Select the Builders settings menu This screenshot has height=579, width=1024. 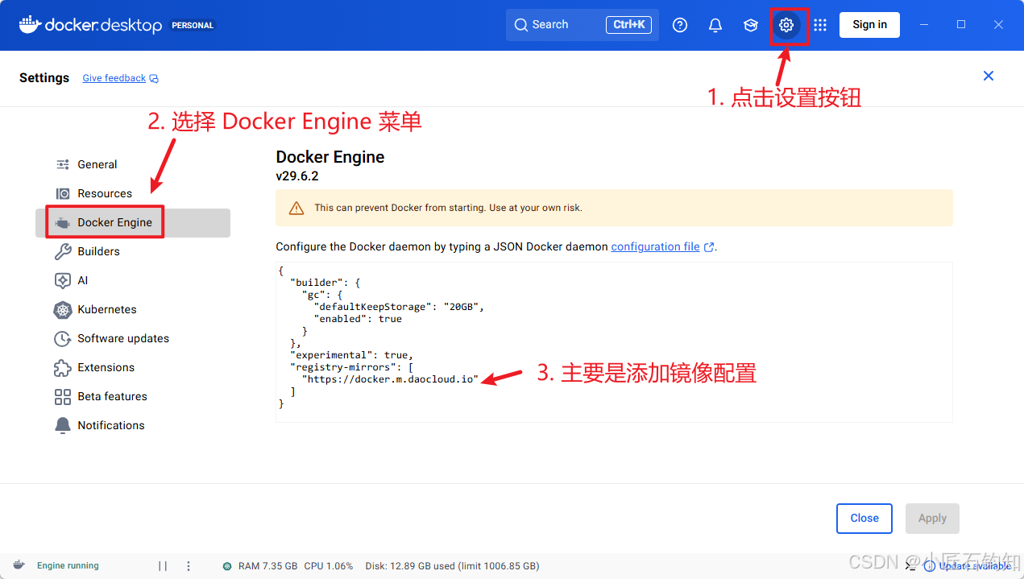(133, 251)
